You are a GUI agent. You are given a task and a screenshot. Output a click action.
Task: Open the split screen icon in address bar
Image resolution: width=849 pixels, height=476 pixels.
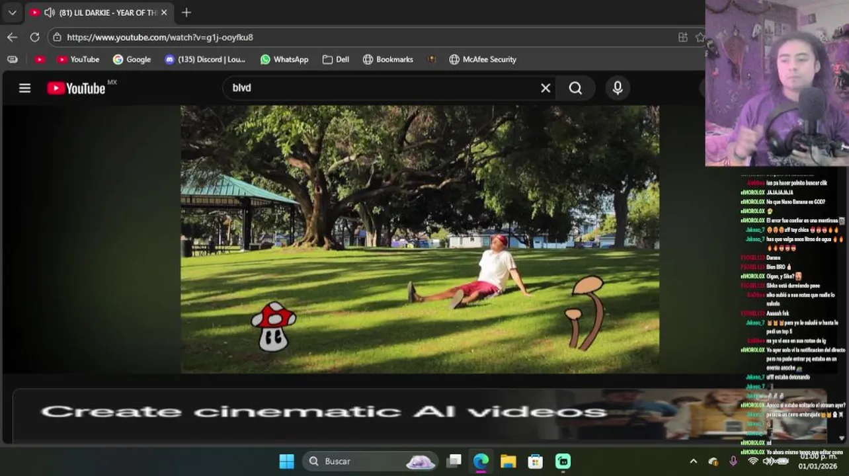[682, 37]
